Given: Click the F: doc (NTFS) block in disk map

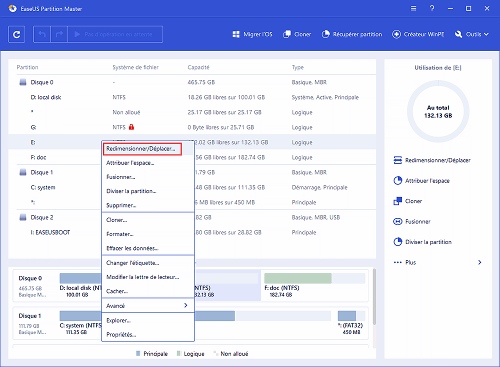Looking at the screenshot, I should [x=314, y=285].
